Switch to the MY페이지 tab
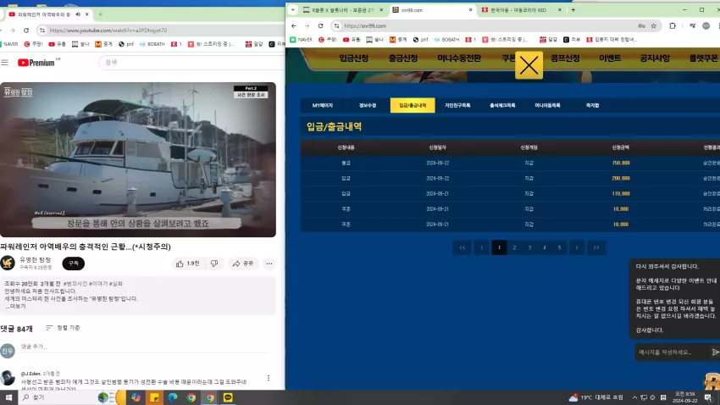Screen dimensions: 720x405 click(323, 105)
